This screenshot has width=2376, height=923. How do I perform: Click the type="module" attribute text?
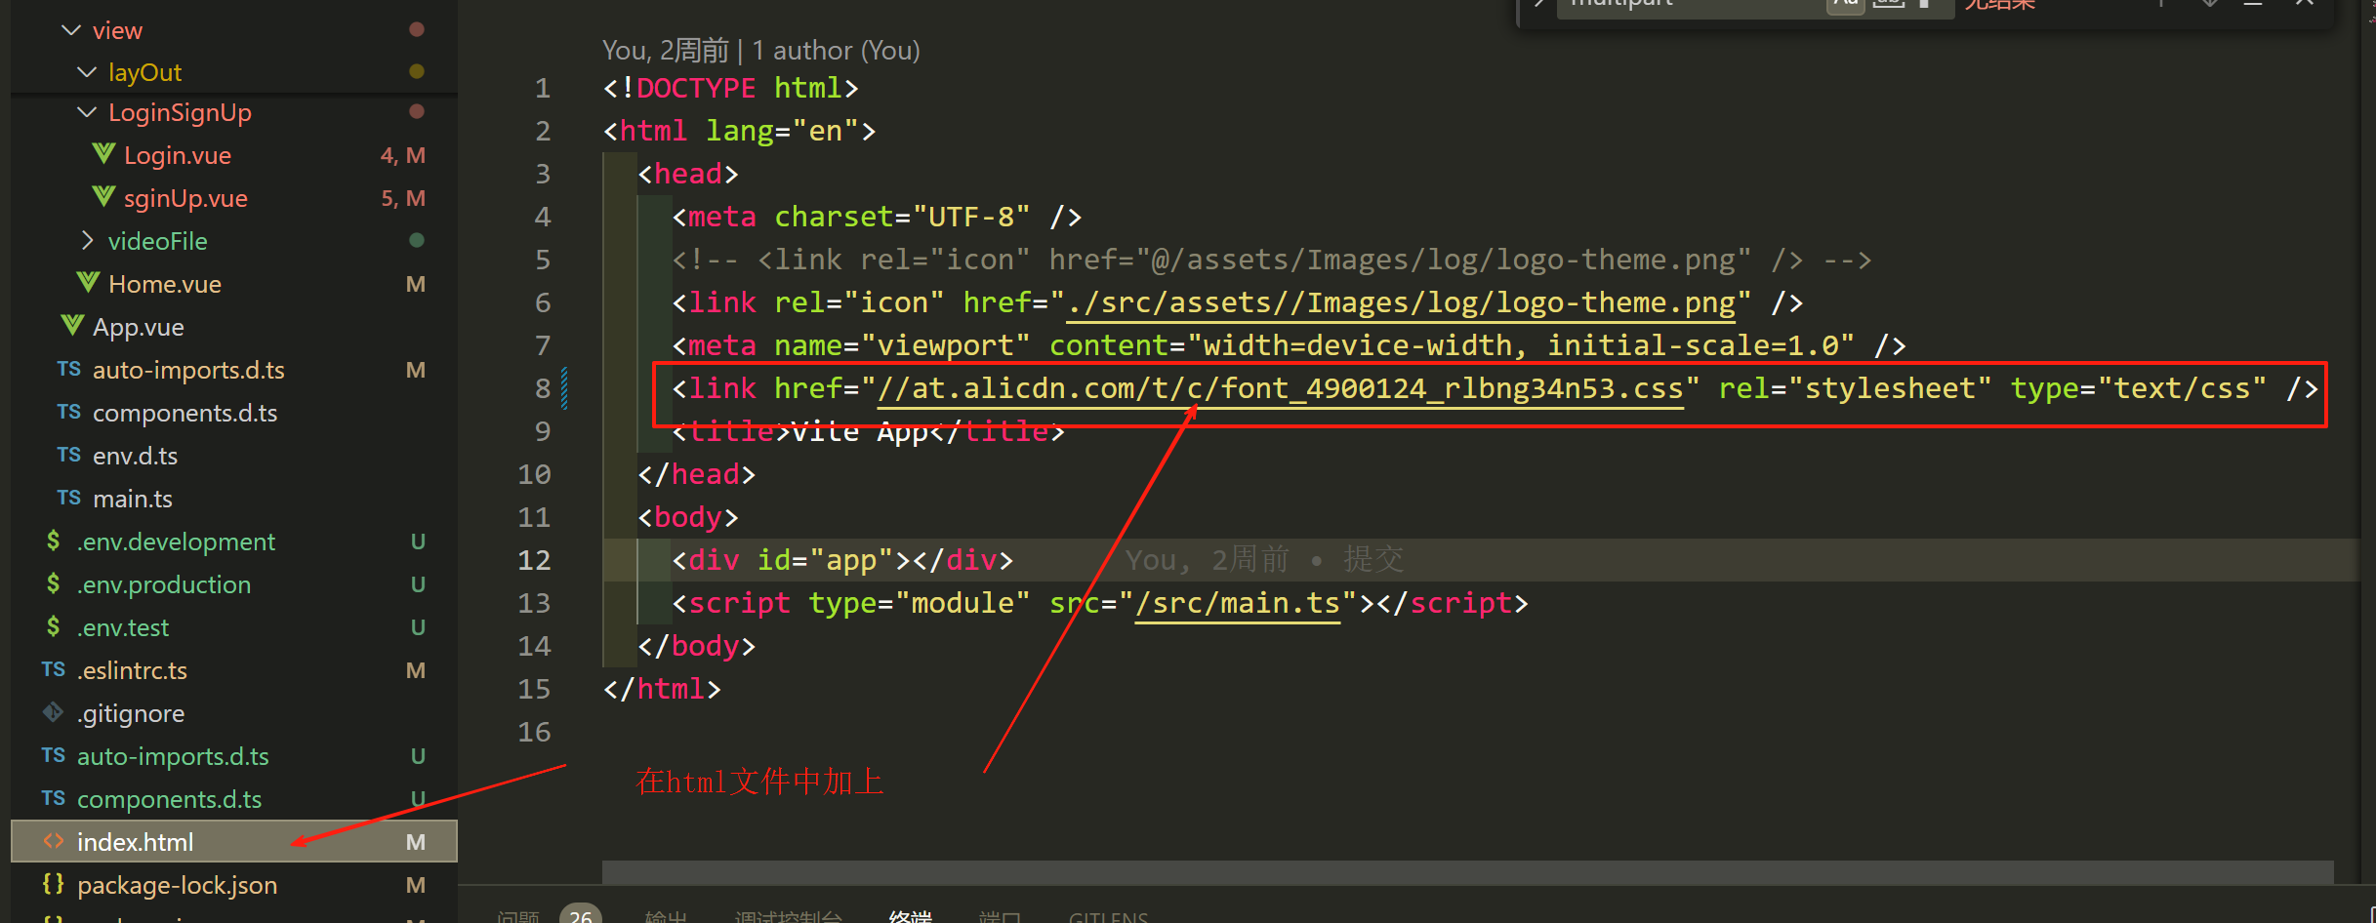pos(920,603)
